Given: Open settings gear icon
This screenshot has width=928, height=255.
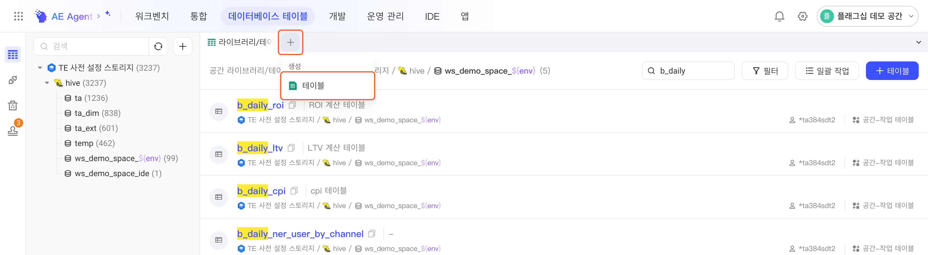Looking at the screenshot, I should [x=803, y=16].
